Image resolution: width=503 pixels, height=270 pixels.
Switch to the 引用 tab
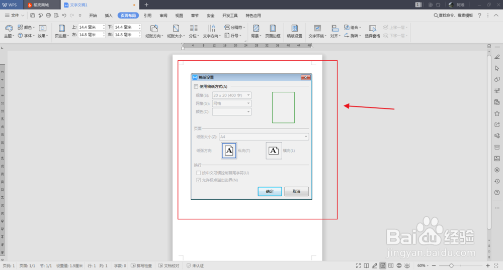[x=147, y=16]
